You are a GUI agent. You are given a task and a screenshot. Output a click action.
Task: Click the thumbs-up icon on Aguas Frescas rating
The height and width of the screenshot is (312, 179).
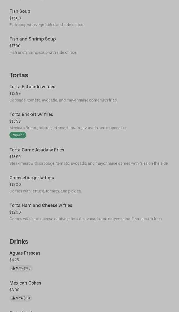coord(13,268)
